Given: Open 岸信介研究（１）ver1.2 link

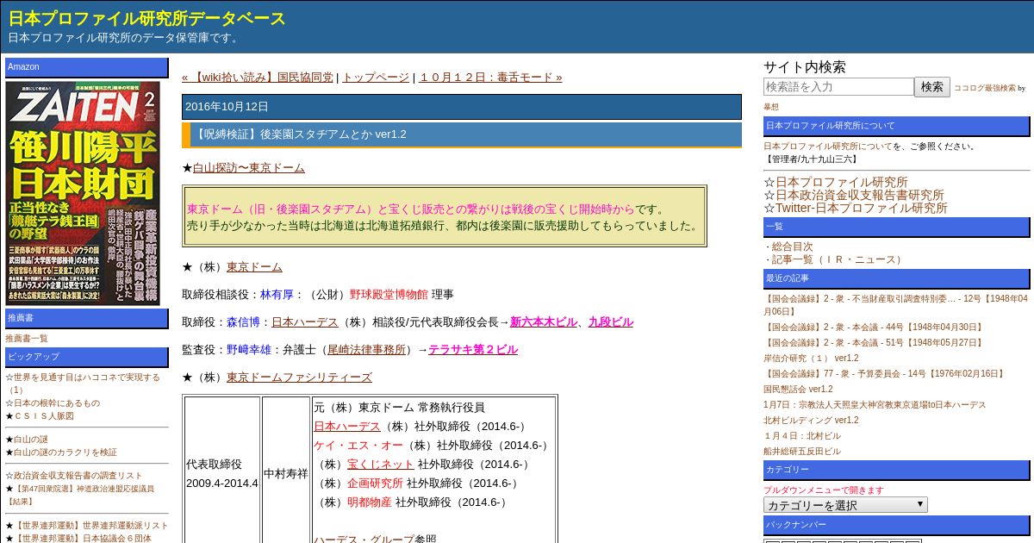Looking at the screenshot, I should (811, 358).
